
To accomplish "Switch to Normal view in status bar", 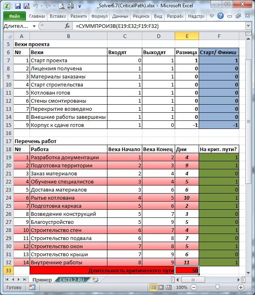I will (153, 287).
